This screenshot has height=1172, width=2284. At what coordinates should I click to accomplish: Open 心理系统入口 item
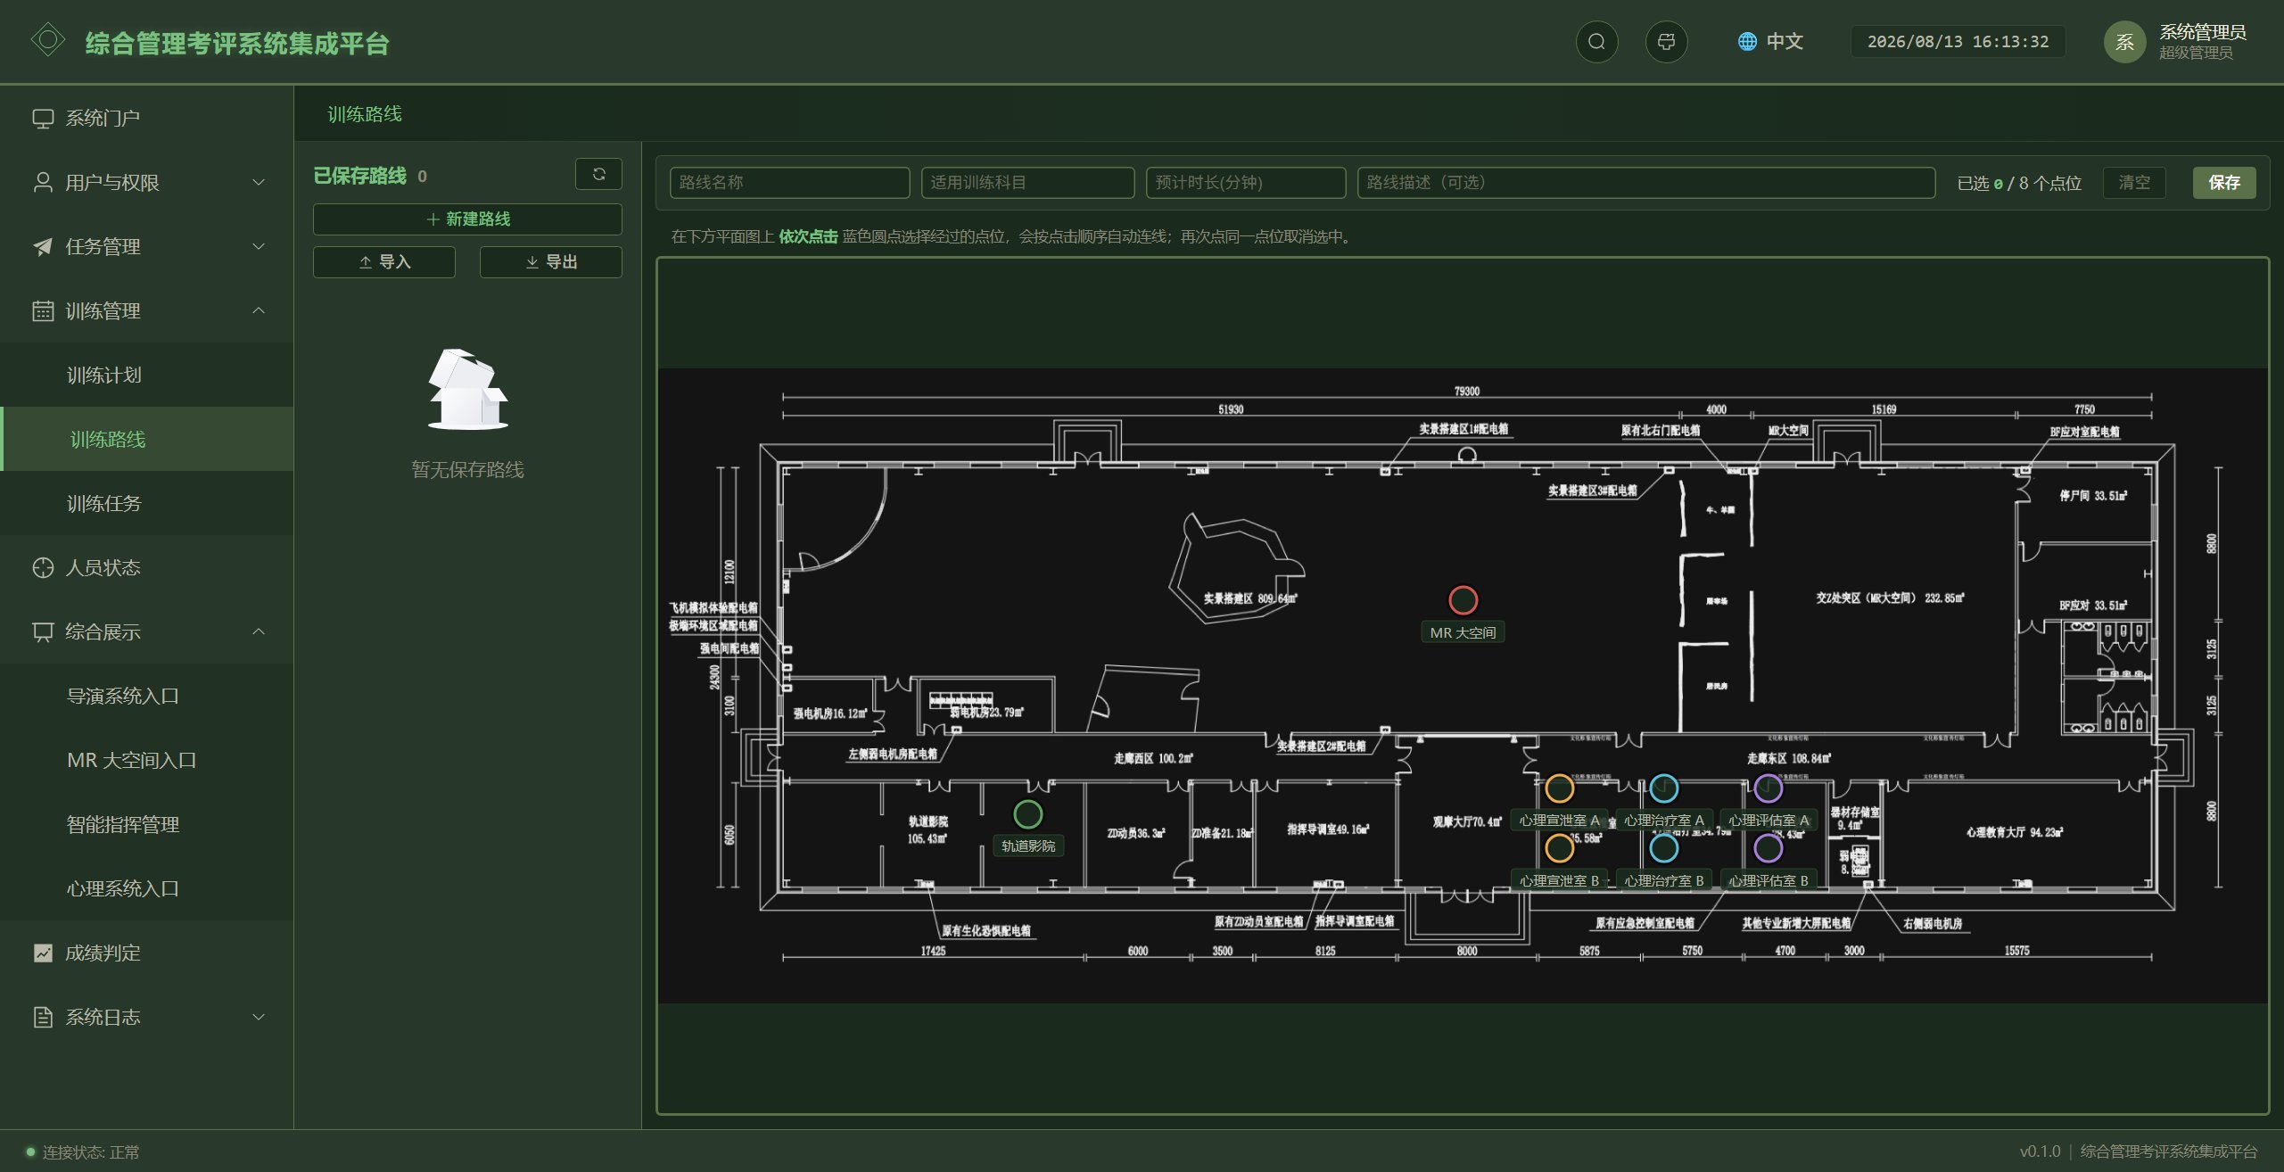pos(147,888)
